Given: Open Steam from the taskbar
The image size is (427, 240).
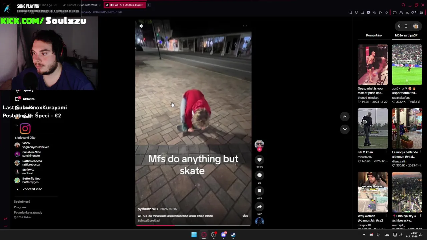Looking at the screenshot, I should [233, 235].
